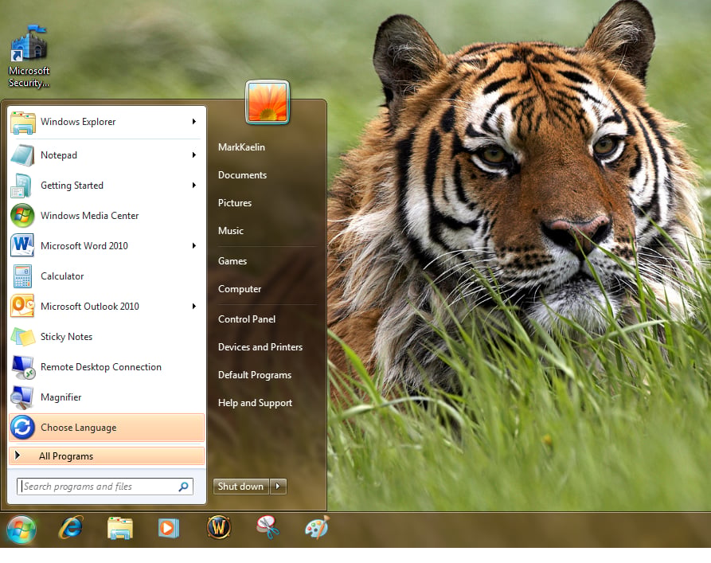Open Devices and Printers
This screenshot has height=563, width=711.
point(260,347)
